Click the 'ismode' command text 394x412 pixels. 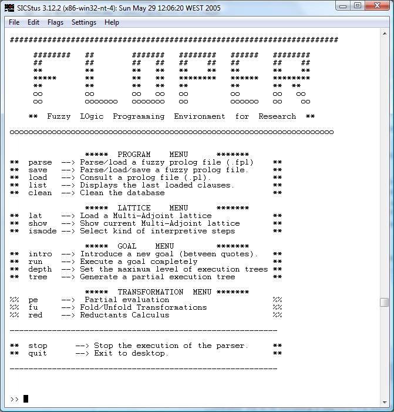click(42, 231)
